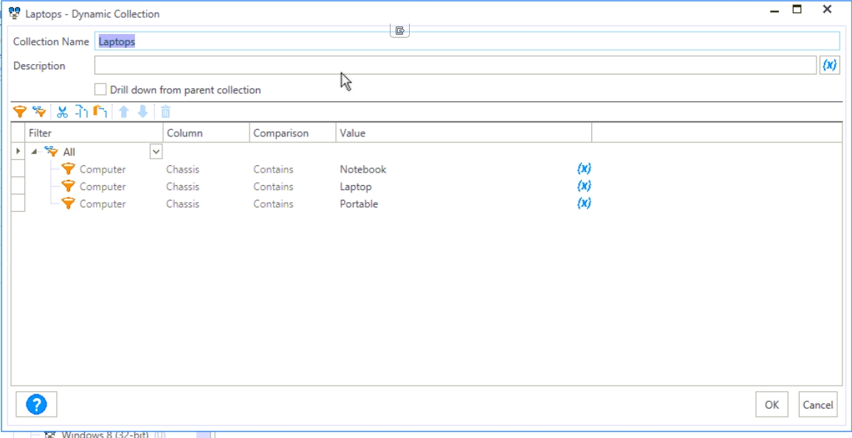This screenshot has height=438, width=852.
Task: Click the Collection Name text field
Action: click(x=467, y=42)
